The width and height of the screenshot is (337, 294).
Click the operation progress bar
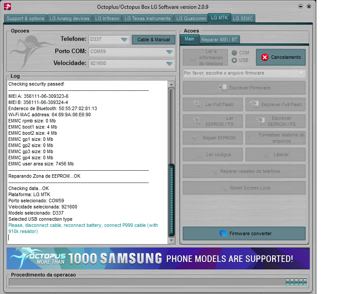point(158,282)
